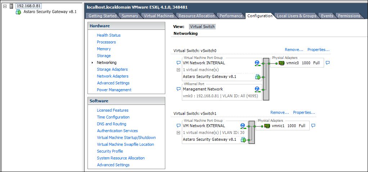Switch to the Performance tab

point(231,16)
